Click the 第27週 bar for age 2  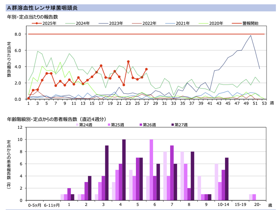[90, 188]
